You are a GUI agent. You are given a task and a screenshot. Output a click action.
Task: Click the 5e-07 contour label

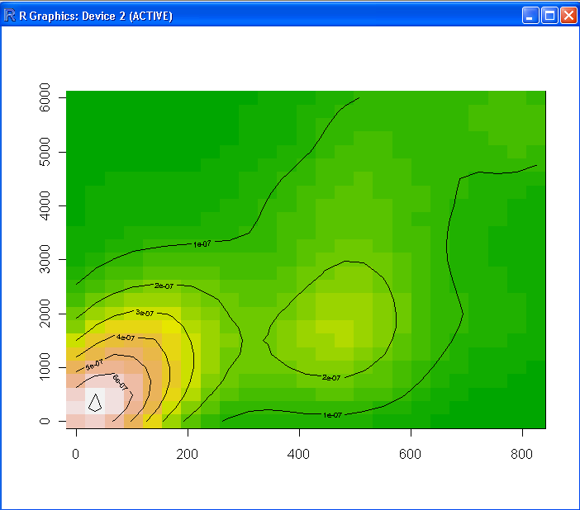(94, 364)
